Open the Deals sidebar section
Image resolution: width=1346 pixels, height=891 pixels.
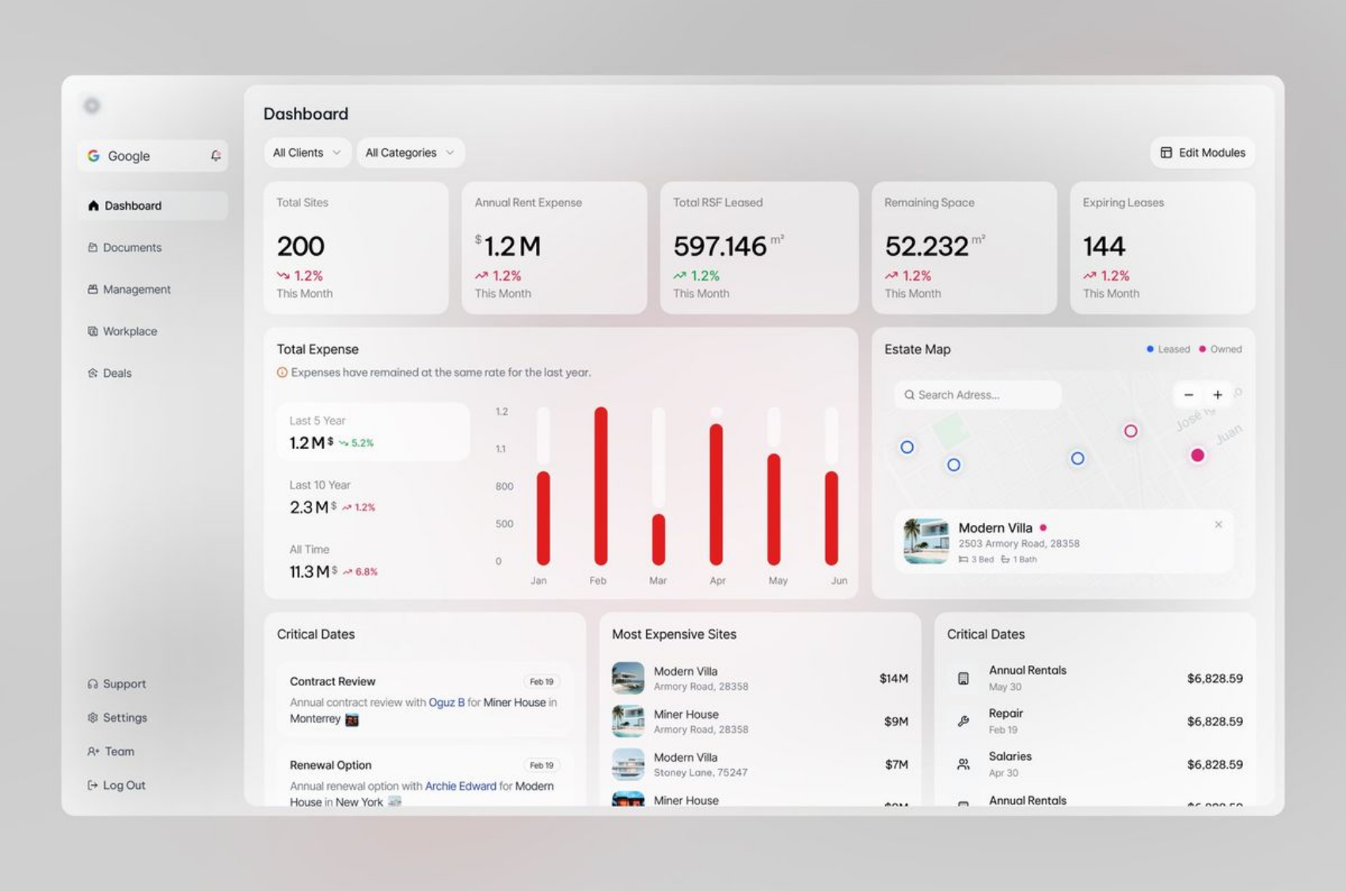[x=116, y=373]
